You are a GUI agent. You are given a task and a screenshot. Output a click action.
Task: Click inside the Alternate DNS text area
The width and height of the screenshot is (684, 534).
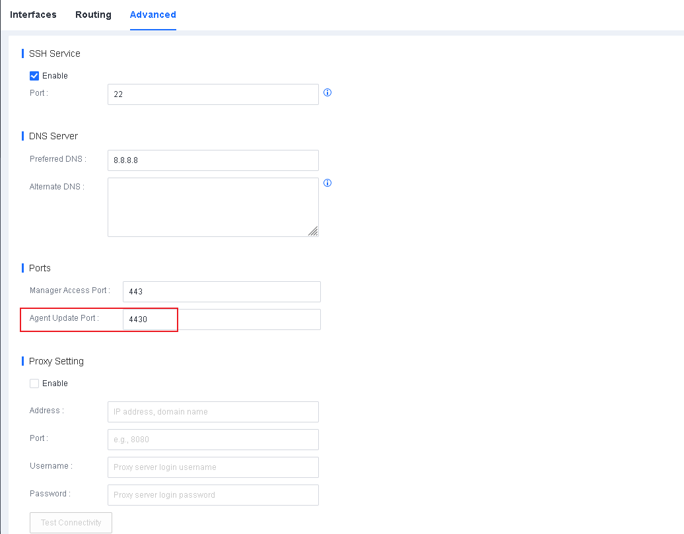213,207
